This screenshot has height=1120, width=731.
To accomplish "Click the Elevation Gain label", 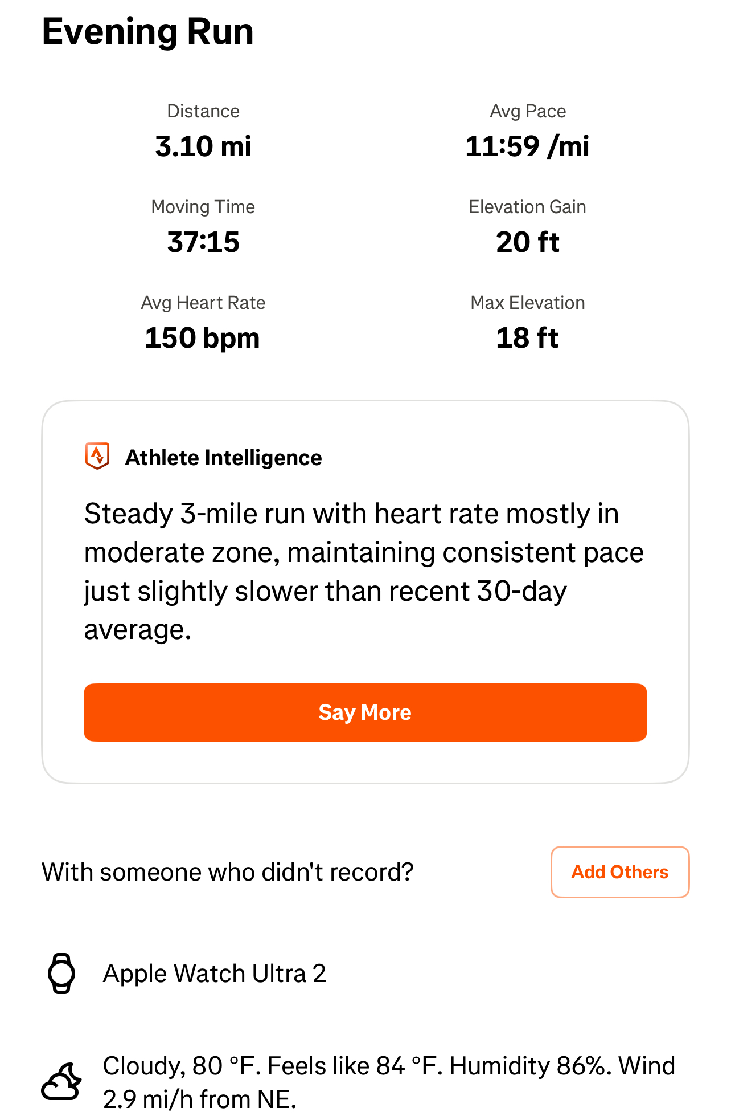I will tap(527, 207).
